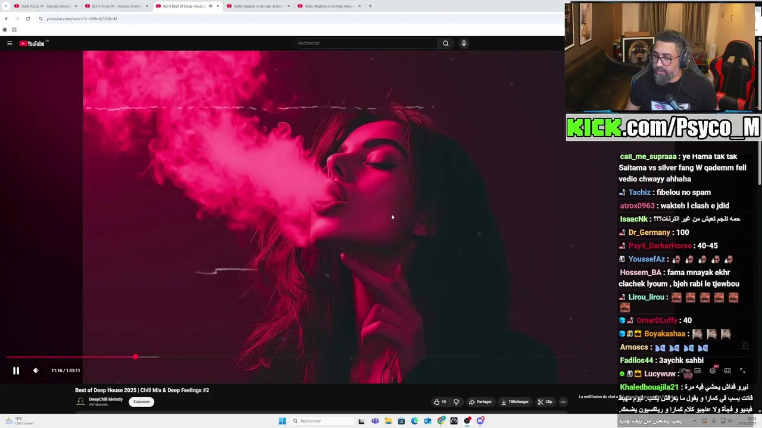
Task: Reload the page with the refresh icon
Action: (27, 18)
